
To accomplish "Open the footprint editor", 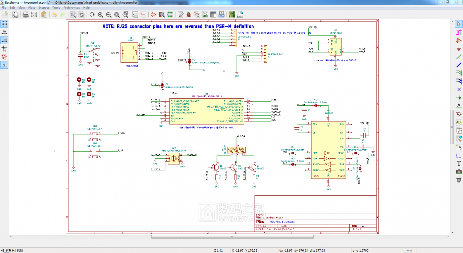I will pos(170,14).
